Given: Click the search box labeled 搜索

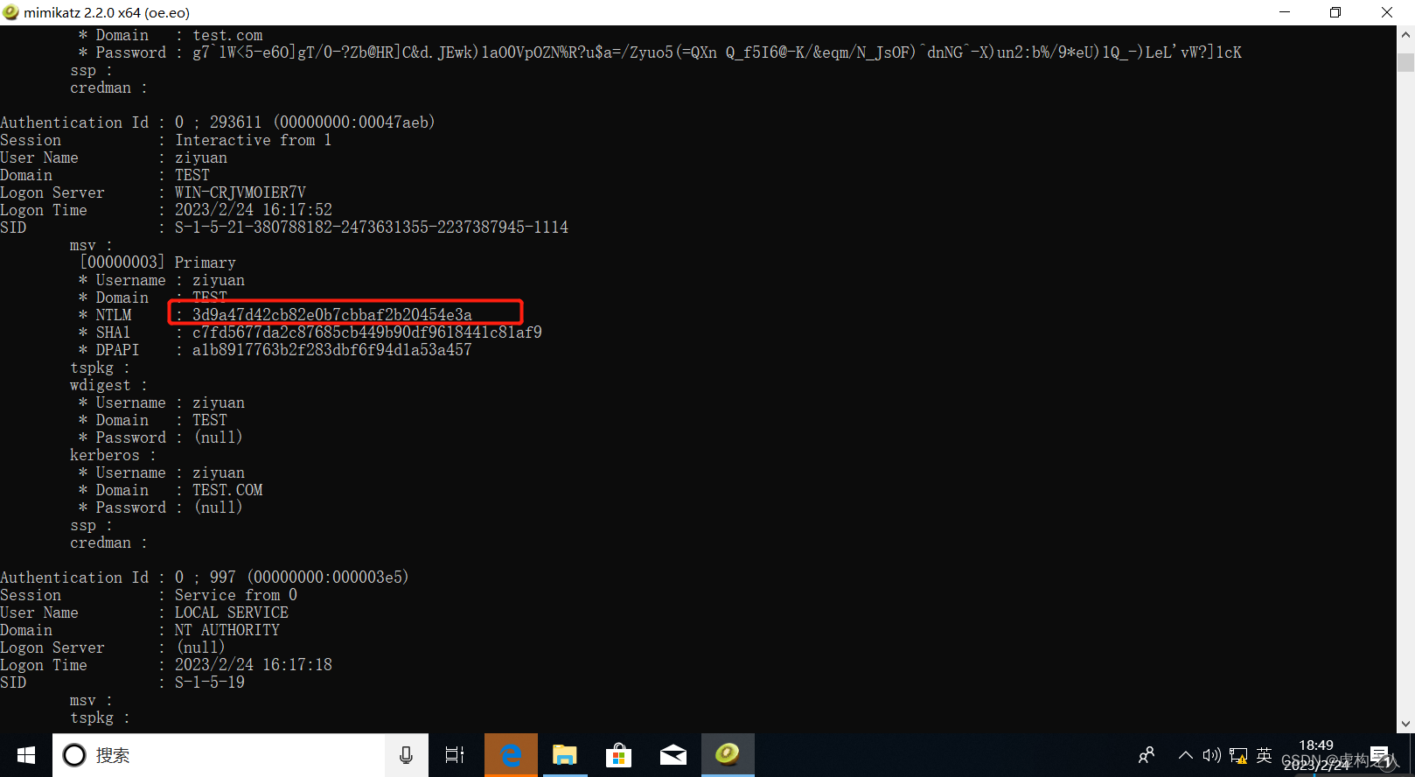Looking at the screenshot, I should click(219, 755).
